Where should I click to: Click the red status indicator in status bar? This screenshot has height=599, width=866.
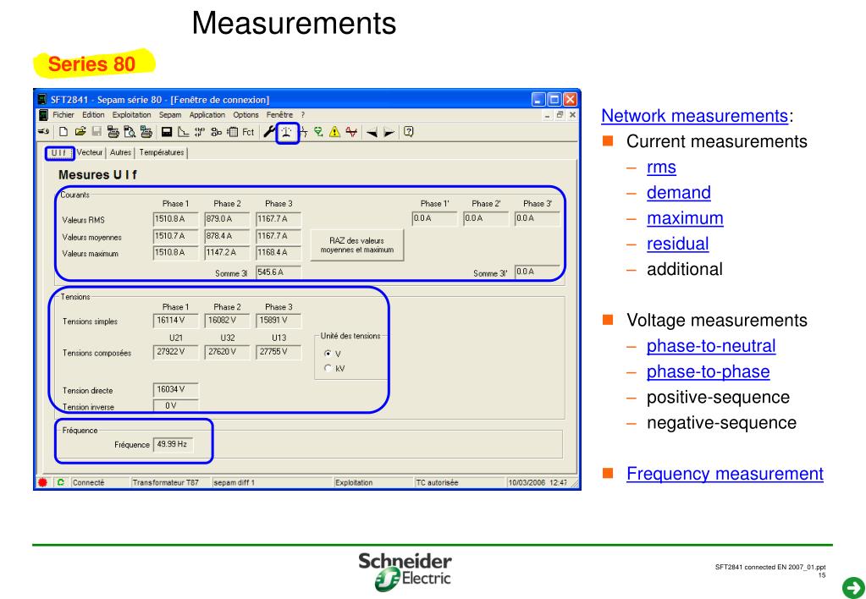[42, 482]
